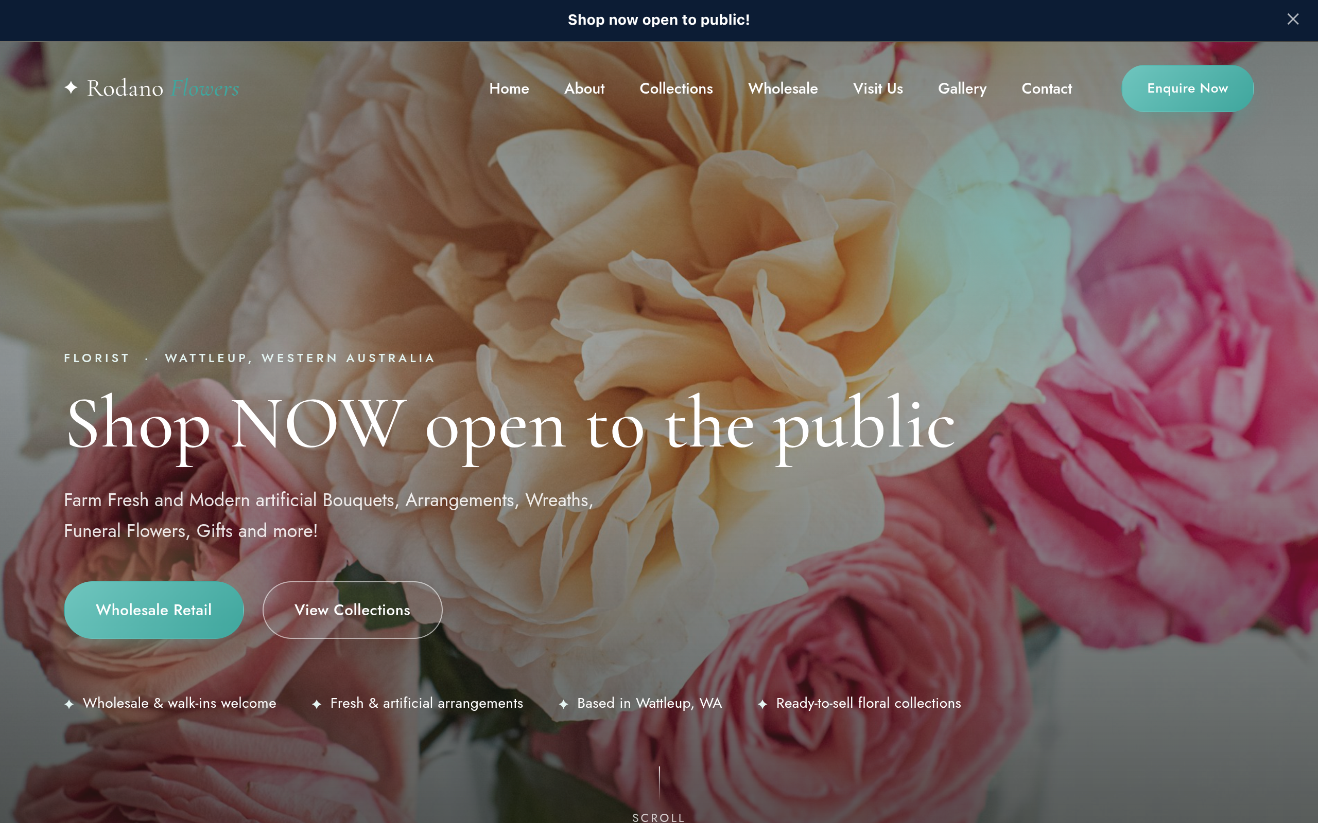The width and height of the screenshot is (1318, 823).
Task: Click star icon beside Ready-to-sell floral collections
Action: [762, 704]
